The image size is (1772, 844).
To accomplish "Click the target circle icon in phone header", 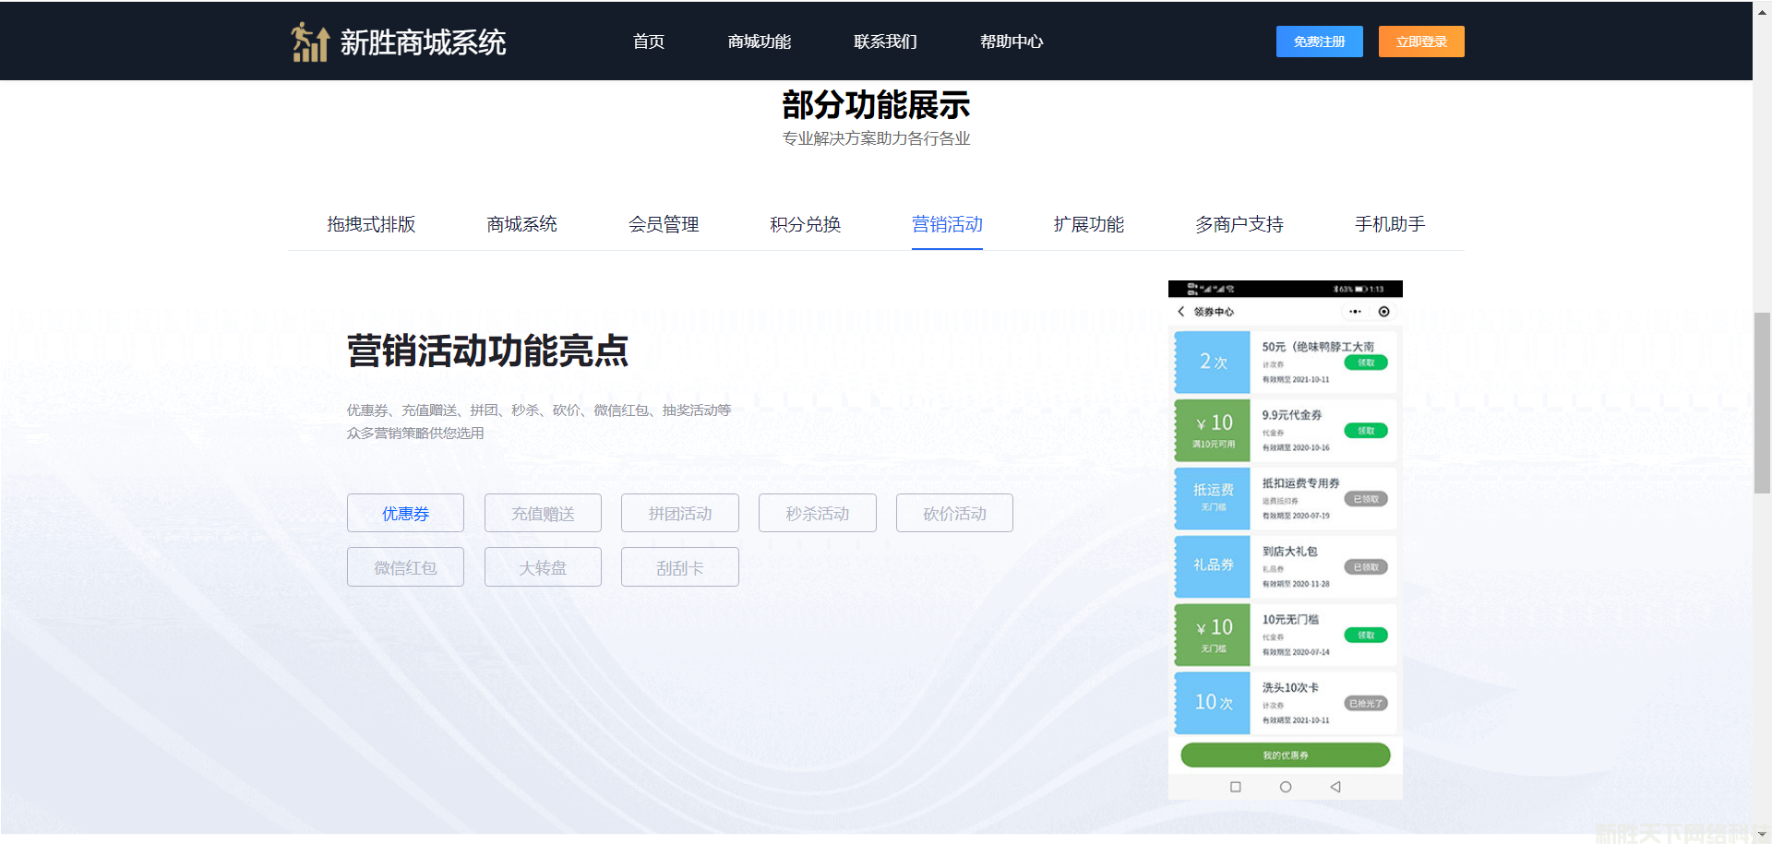I will [1383, 312].
